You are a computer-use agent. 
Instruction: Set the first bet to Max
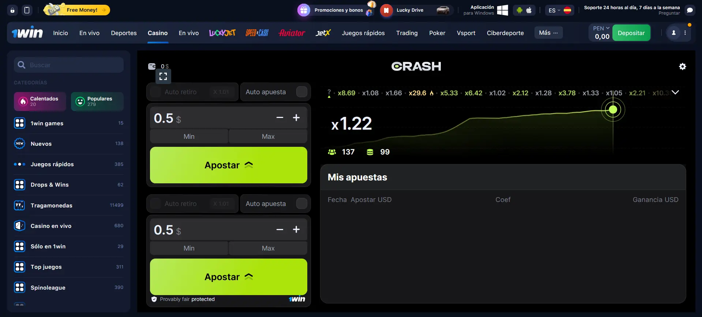[x=268, y=136]
